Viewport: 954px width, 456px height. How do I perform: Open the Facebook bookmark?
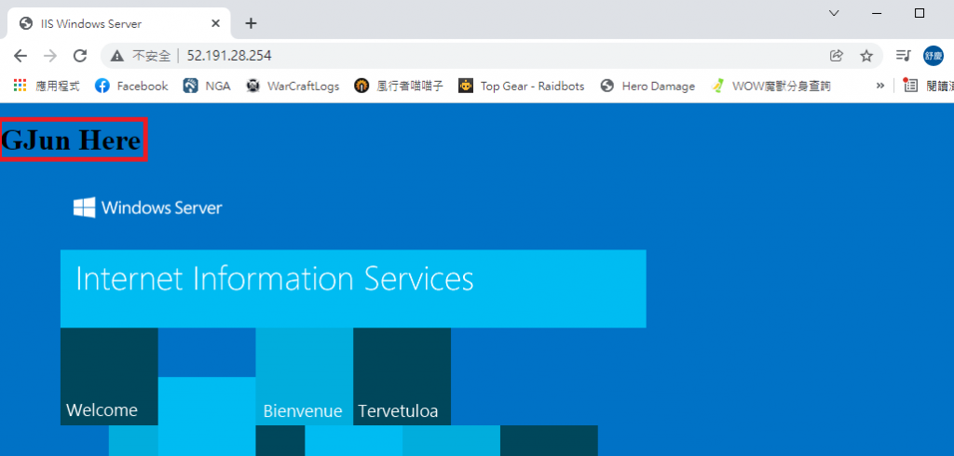coord(131,87)
